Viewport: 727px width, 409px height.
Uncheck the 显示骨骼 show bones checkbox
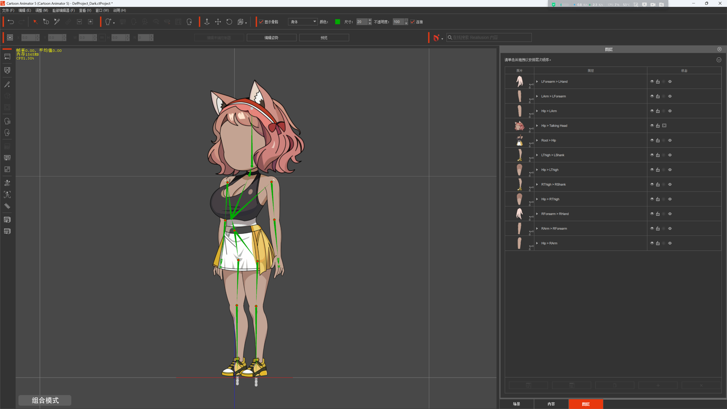(261, 22)
